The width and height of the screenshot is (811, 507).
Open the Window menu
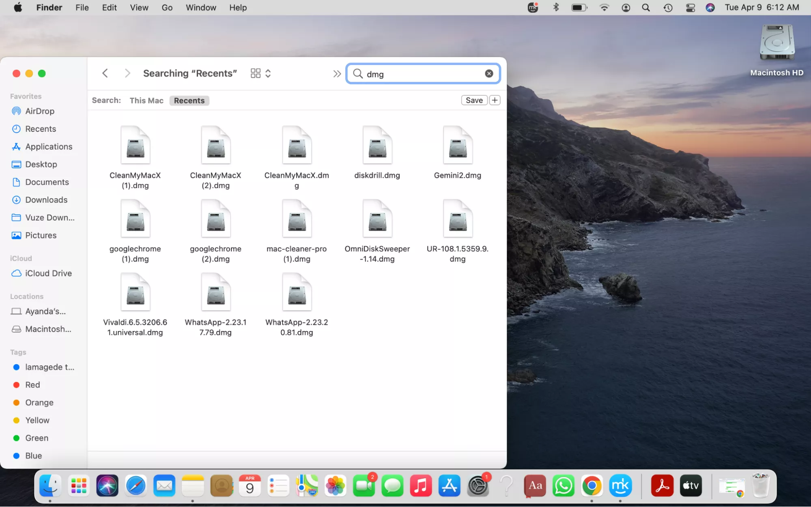click(x=201, y=7)
